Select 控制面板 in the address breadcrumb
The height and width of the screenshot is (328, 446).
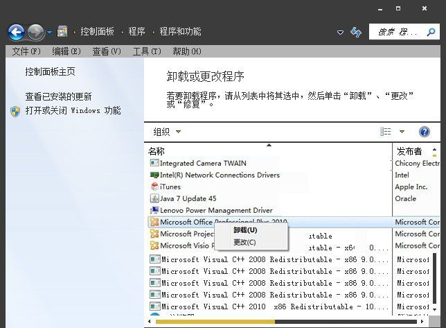tap(97, 31)
